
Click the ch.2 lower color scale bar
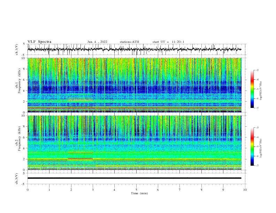pos(252,147)
